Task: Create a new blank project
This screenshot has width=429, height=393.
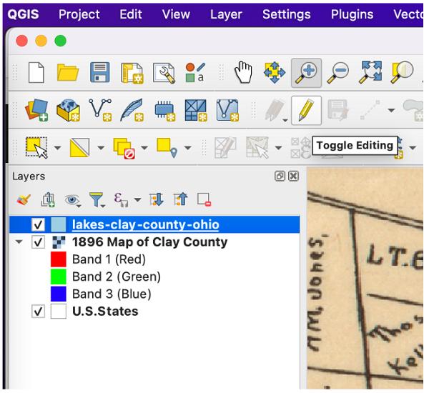Action: coord(36,72)
